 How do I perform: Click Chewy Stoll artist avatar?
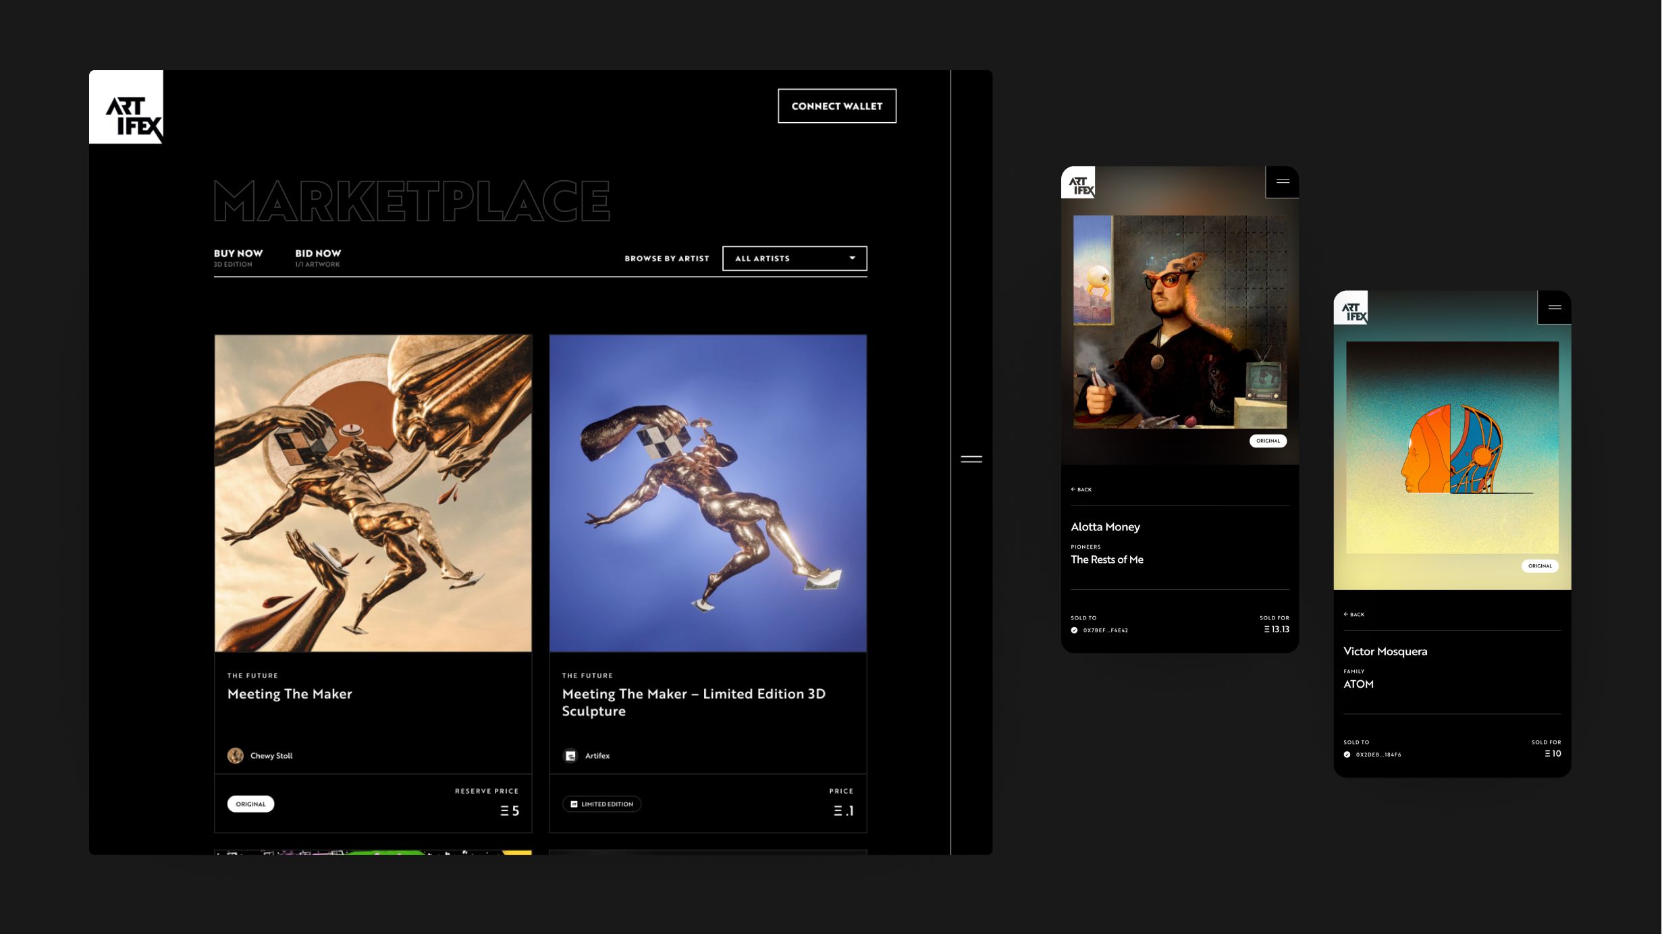(235, 755)
